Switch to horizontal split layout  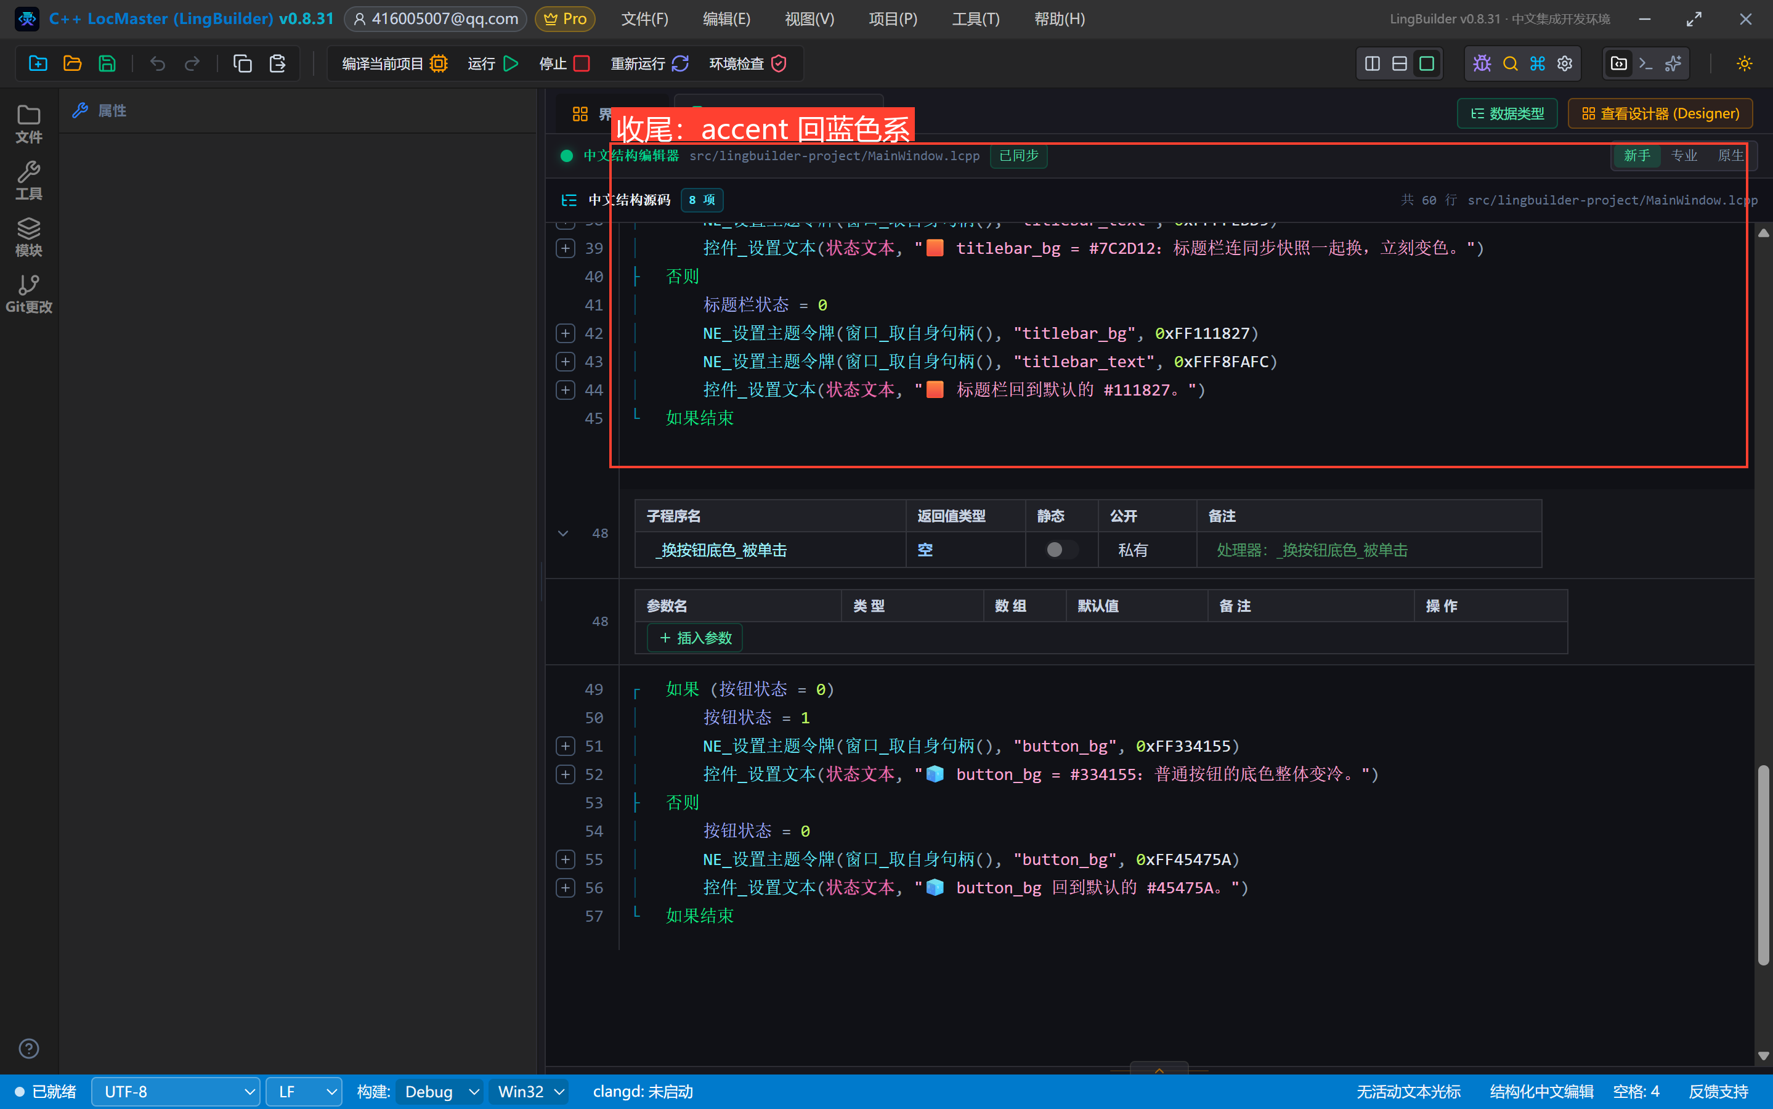coord(1399,64)
